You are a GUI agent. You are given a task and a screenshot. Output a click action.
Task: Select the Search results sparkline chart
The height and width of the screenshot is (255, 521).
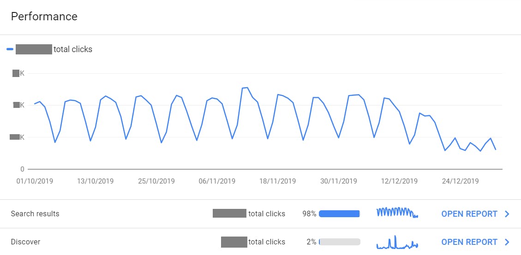click(x=397, y=212)
